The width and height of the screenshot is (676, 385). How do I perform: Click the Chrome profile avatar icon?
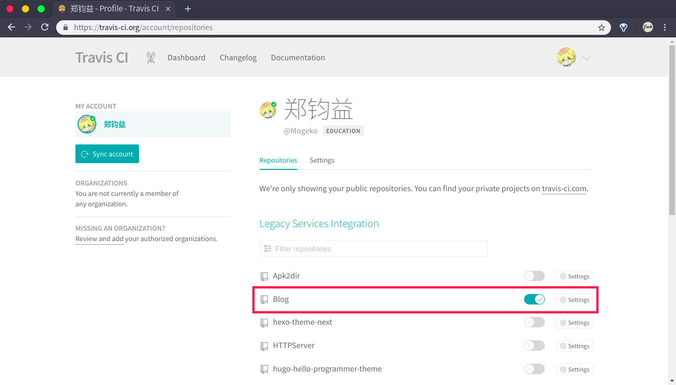[x=647, y=28]
